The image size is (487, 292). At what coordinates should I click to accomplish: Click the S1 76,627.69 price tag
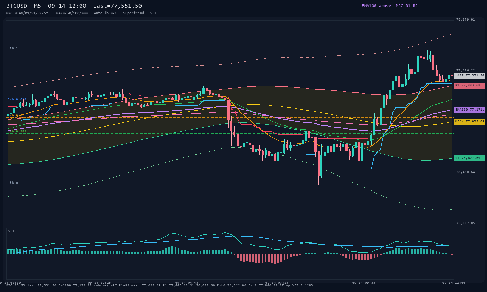click(469, 158)
